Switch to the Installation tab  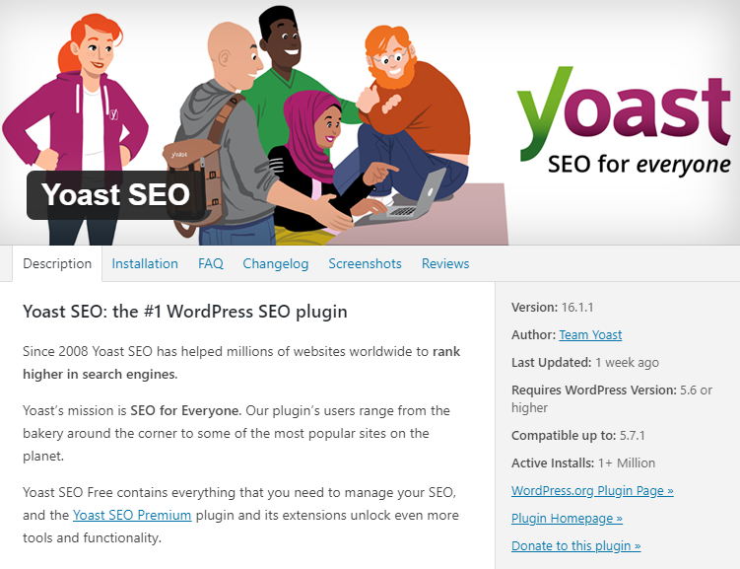(x=145, y=263)
